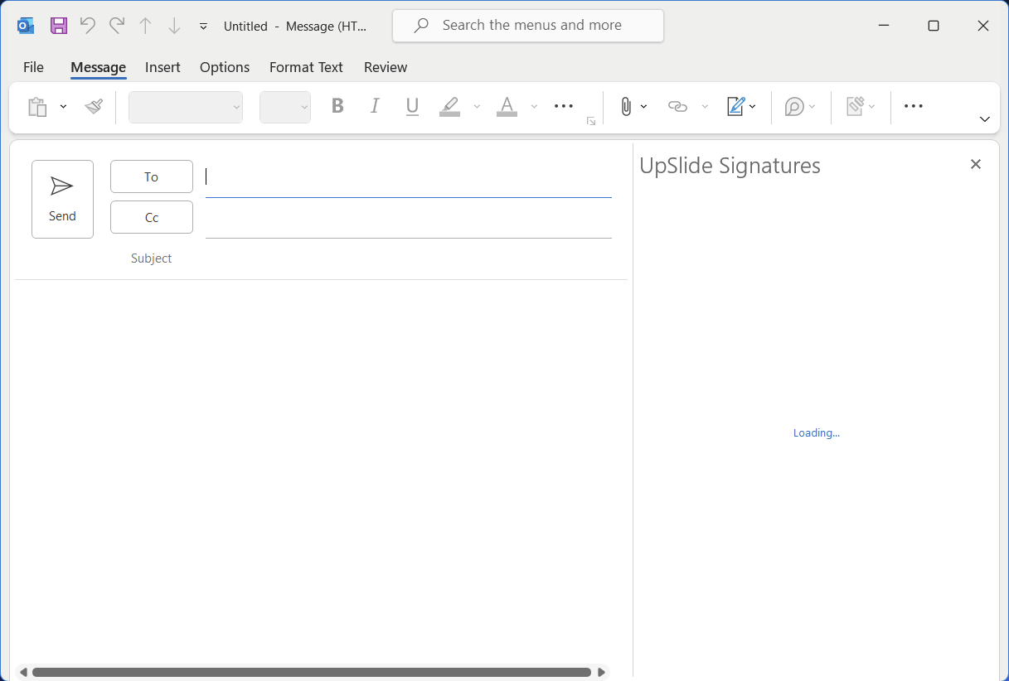Insert a hyperlink using the Link icon
Viewport: 1009px width, 681px height.
(677, 106)
